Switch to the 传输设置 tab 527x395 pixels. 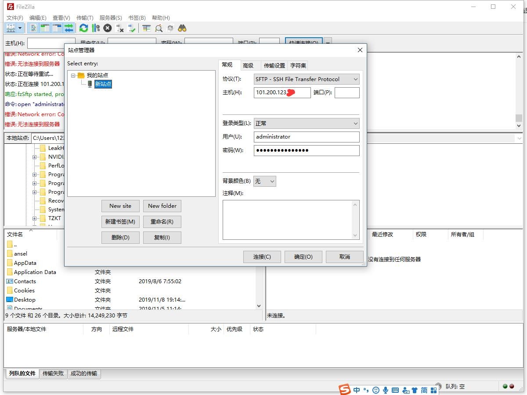click(274, 65)
